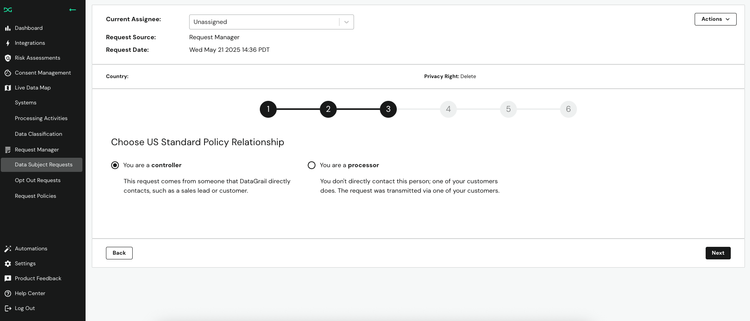Open the Current Assignee dropdown
The width and height of the screenshot is (750, 321).
point(272,22)
